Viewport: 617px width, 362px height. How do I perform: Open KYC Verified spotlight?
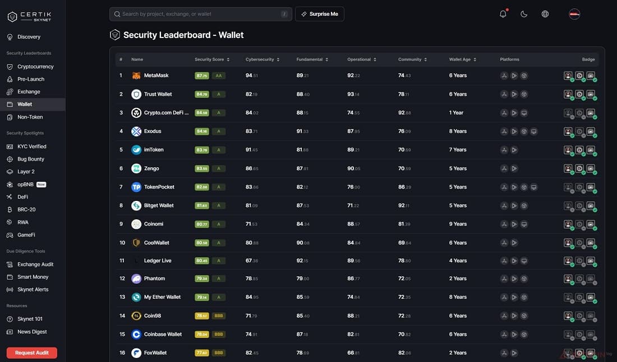pyautogui.click(x=33, y=147)
